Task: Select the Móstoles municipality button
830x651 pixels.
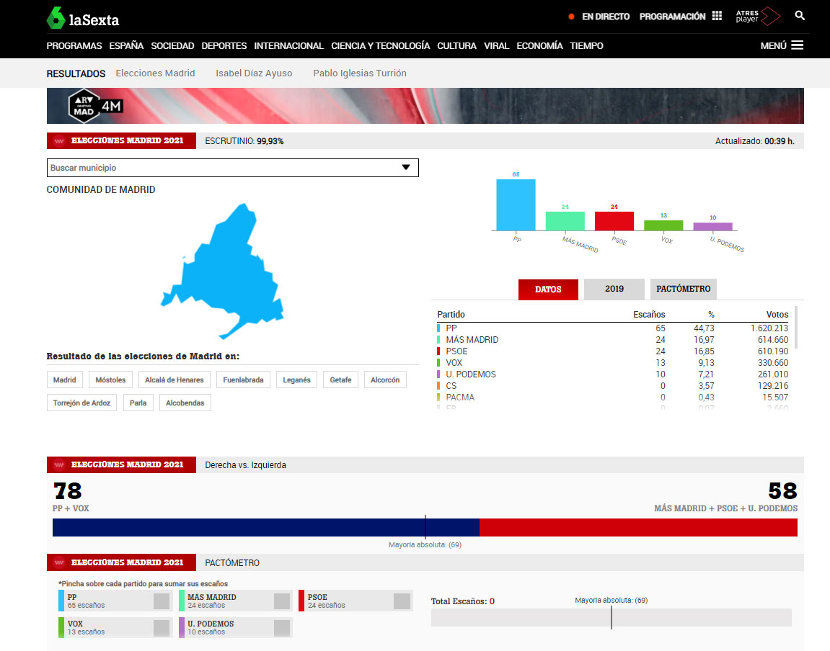Action: tap(110, 380)
